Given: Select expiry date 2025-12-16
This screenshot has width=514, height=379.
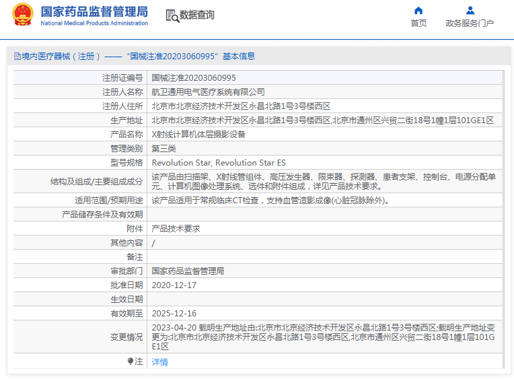Looking at the screenshot, I should tap(174, 314).
